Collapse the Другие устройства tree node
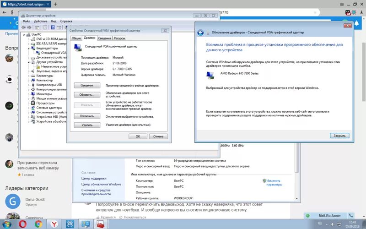 tap(29, 62)
